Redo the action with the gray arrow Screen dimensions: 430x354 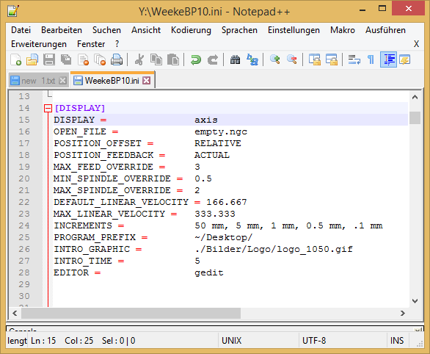[x=213, y=59]
